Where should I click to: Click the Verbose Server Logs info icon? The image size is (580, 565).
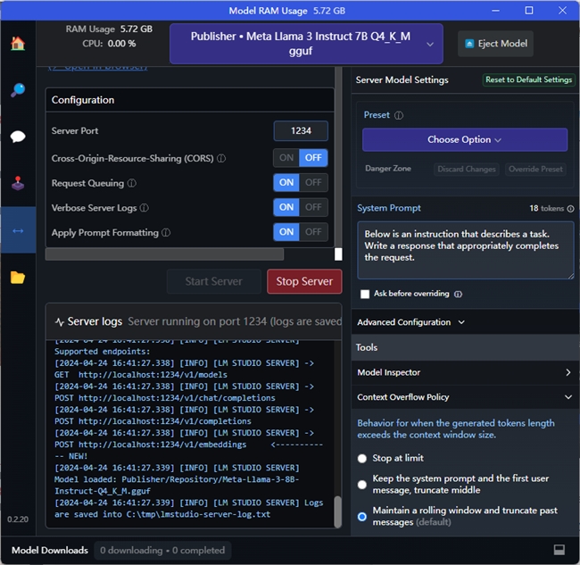pos(145,208)
